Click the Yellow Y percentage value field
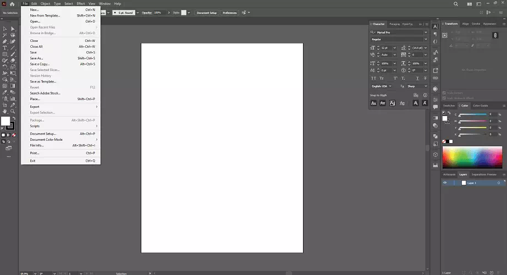This screenshot has height=275, width=507. [x=493, y=128]
